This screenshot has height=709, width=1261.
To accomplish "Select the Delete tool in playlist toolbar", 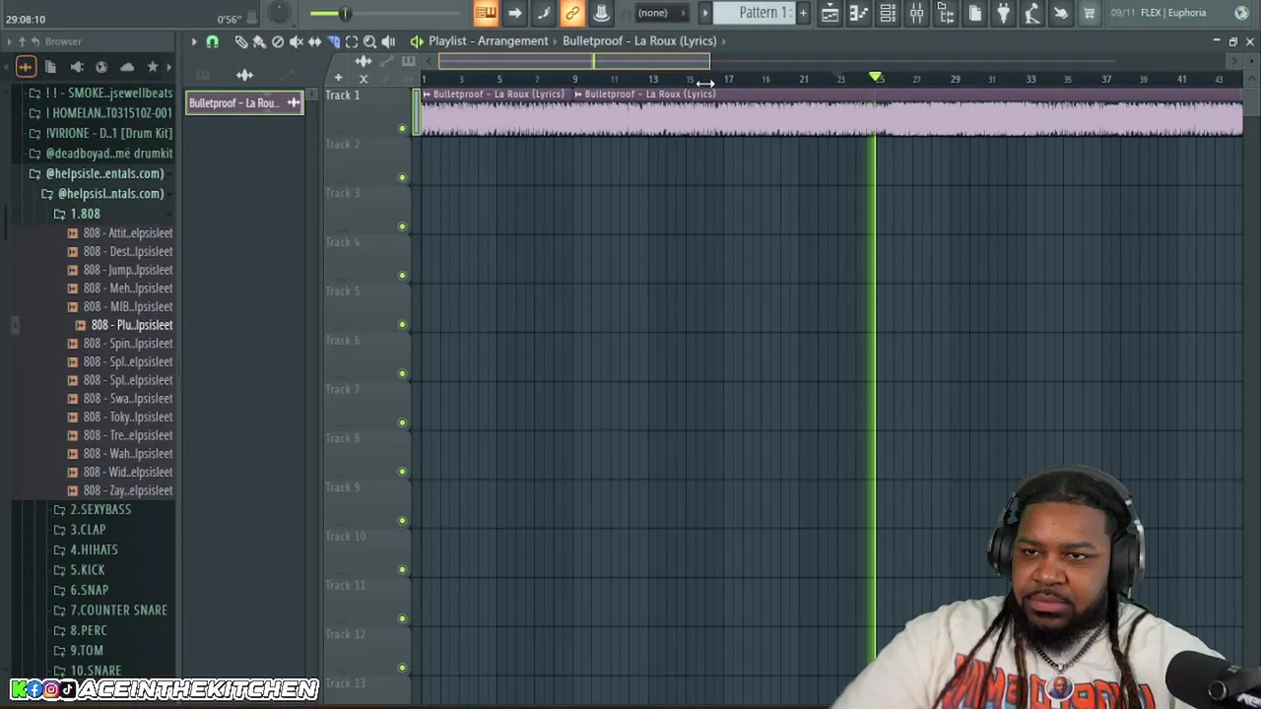I will (278, 41).
